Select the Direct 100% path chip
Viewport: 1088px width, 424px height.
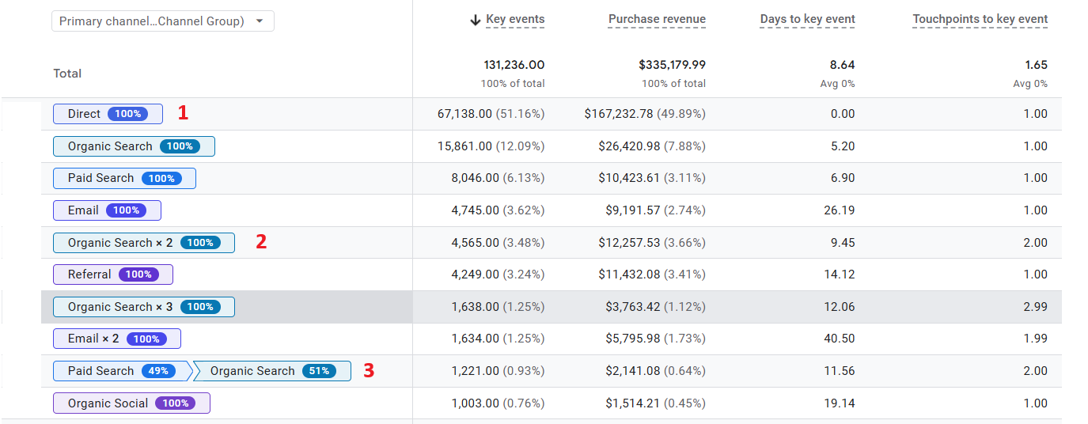click(108, 114)
